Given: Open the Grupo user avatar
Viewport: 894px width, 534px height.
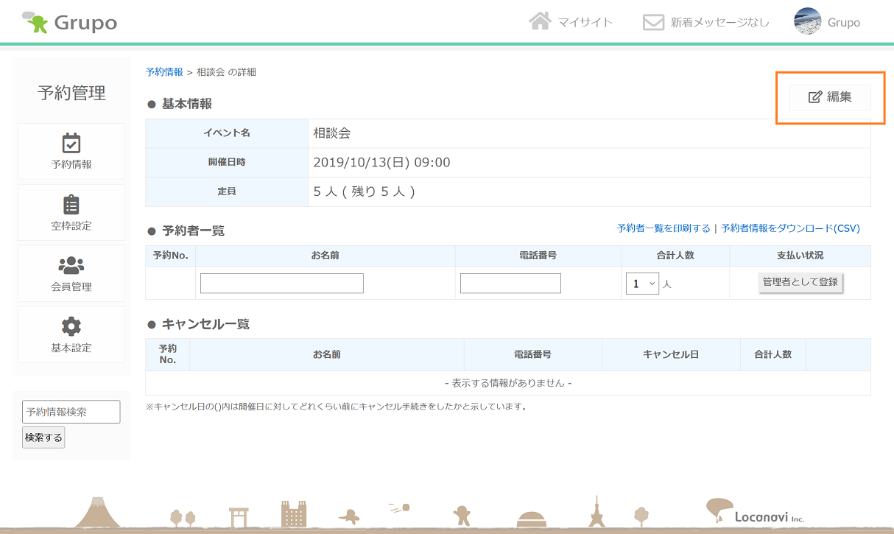Looking at the screenshot, I should click(807, 21).
